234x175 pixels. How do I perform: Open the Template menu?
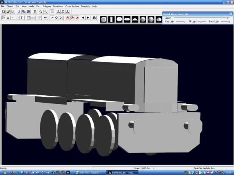point(85,7)
